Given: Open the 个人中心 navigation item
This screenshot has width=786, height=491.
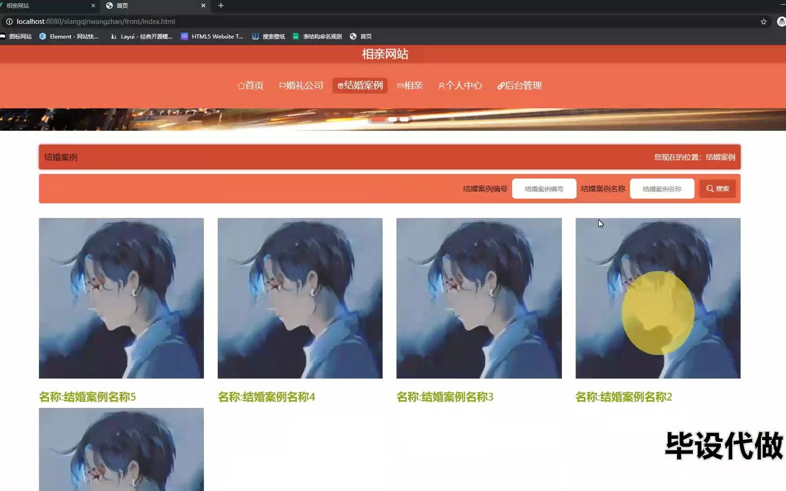Looking at the screenshot, I should 460,86.
